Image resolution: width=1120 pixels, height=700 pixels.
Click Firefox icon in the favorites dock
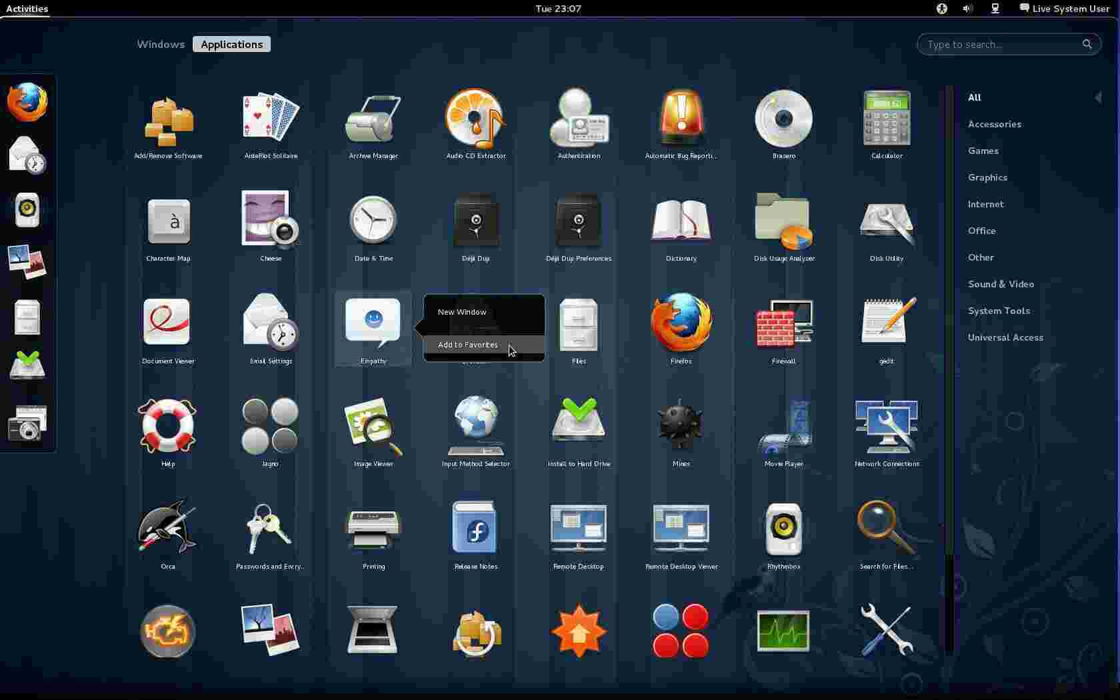(27, 102)
